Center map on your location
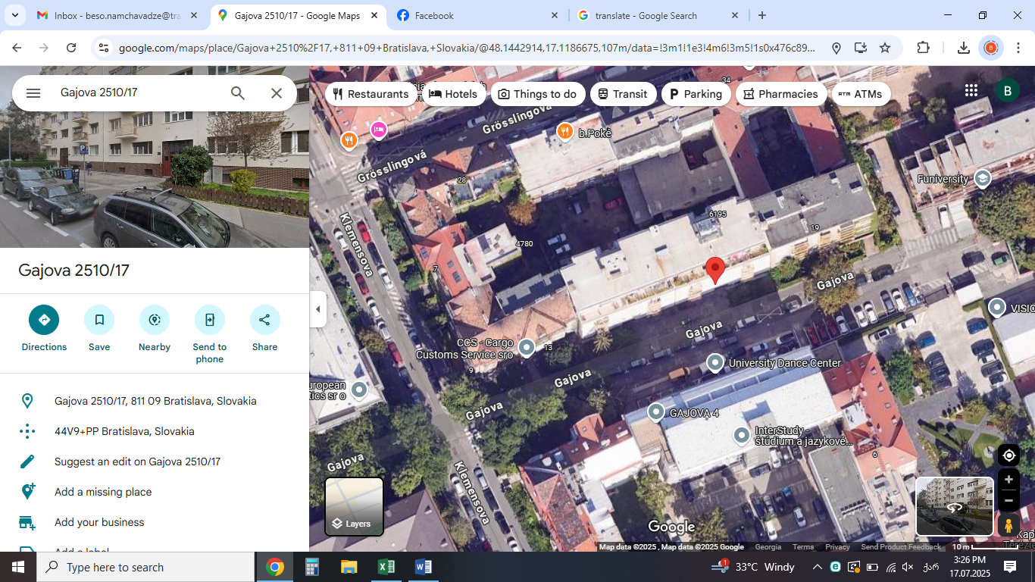Screen dimensions: 1035x582 click(1008, 455)
